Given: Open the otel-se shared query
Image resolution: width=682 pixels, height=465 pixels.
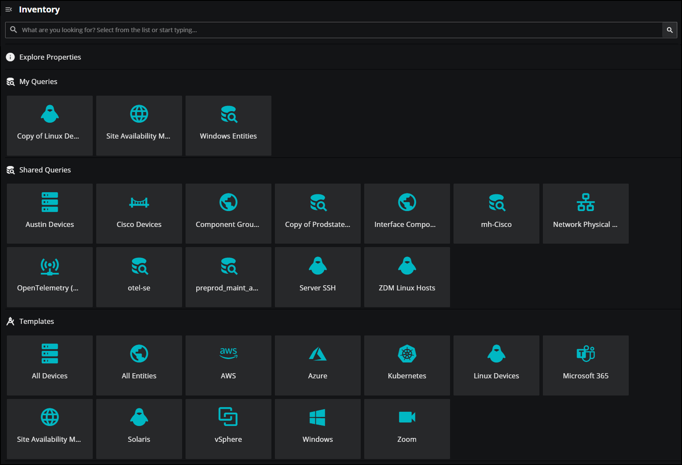Looking at the screenshot, I should [x=139, y=277].
